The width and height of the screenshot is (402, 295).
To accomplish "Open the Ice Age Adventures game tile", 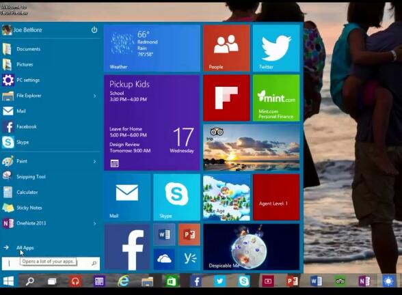I will [x=226, y=197].
